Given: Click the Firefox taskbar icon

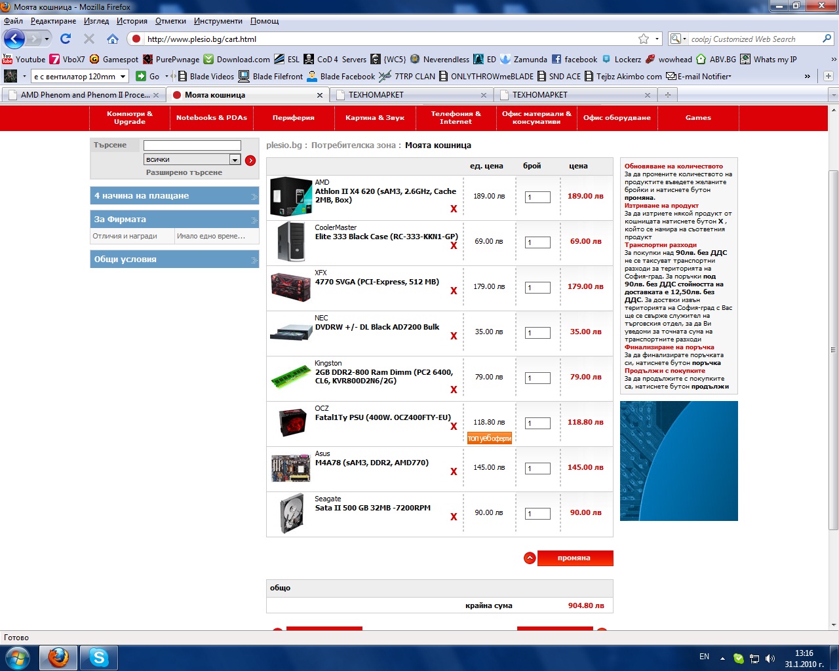Looking at the screenshot, I should [x=58, y=657].
